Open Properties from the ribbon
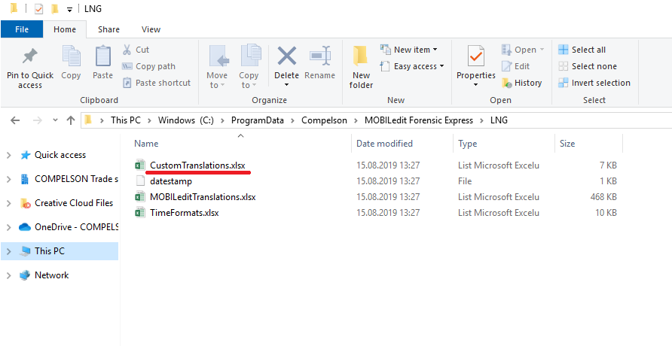The height and width of the screenshot is (346, 672). point(475,57)
